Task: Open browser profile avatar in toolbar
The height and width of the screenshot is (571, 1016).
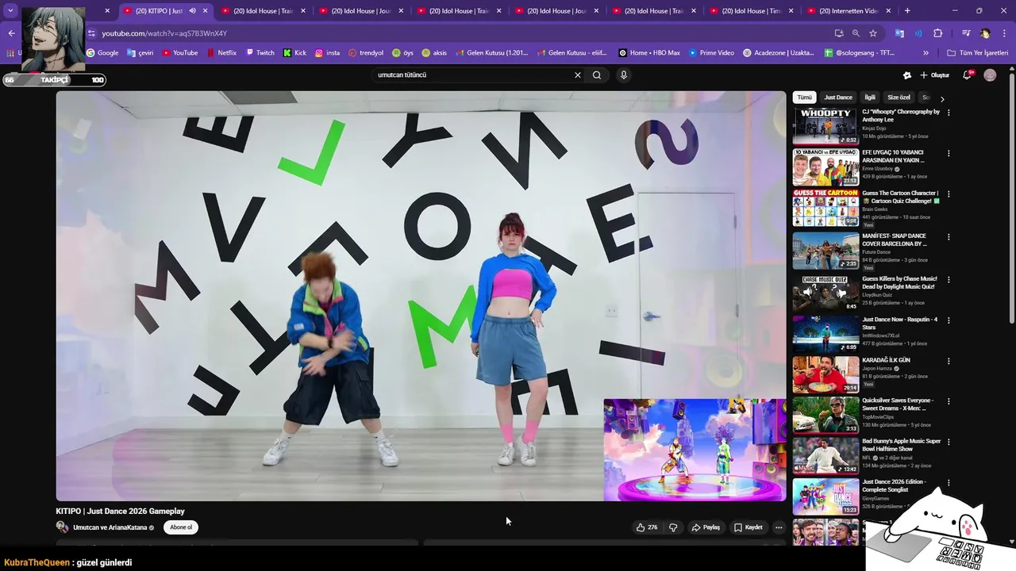Action: [985, 33]
